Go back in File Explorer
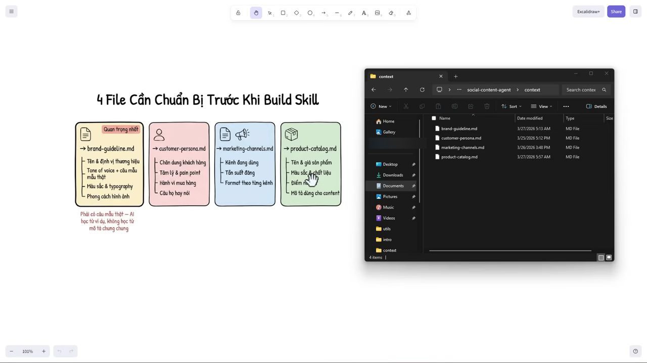This screenshot has width=647, height=363. tap(374, 90)
